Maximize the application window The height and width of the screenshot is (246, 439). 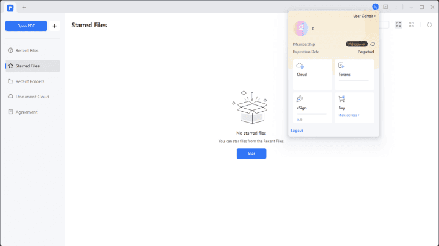tap(421, 7)
